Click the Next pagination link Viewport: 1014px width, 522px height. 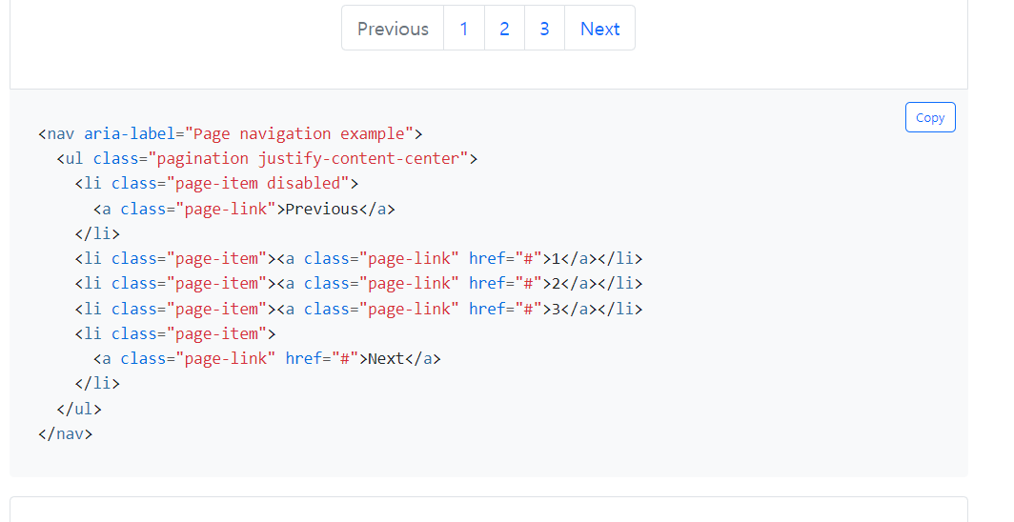599,29
